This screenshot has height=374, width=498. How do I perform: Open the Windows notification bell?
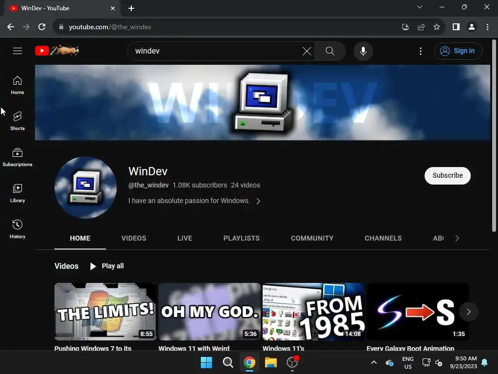pyautogui.click(x=484, y=362)
